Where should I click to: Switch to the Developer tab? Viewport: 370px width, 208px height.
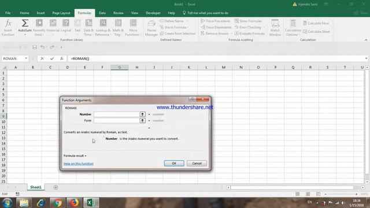(x=153, y=13)
